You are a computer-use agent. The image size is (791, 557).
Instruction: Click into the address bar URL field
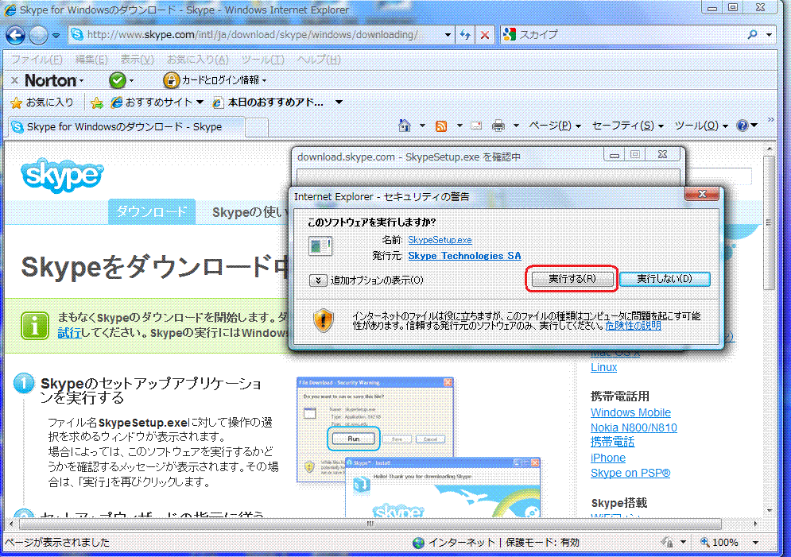(x=262, y=35)
